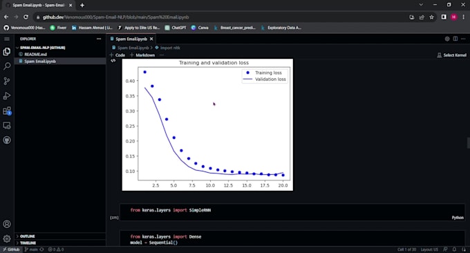This screenshot has height=253, width=470.
Task: Click the SimpleRNN import code cell
Action: point(292,212)
